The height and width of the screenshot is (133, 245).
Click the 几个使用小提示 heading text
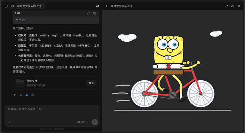tap(23, 28)
